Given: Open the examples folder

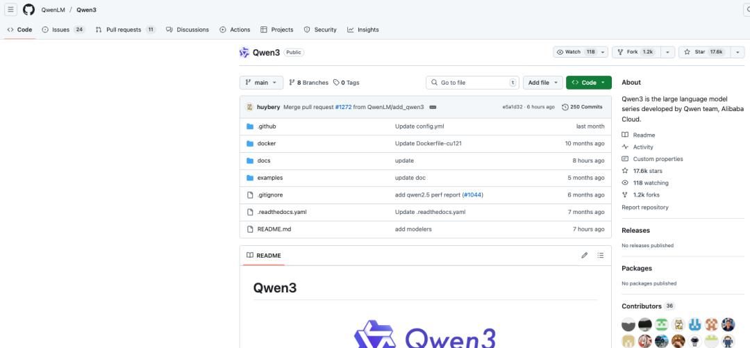Looking at the screenshot, I should (x=269, y=178).
